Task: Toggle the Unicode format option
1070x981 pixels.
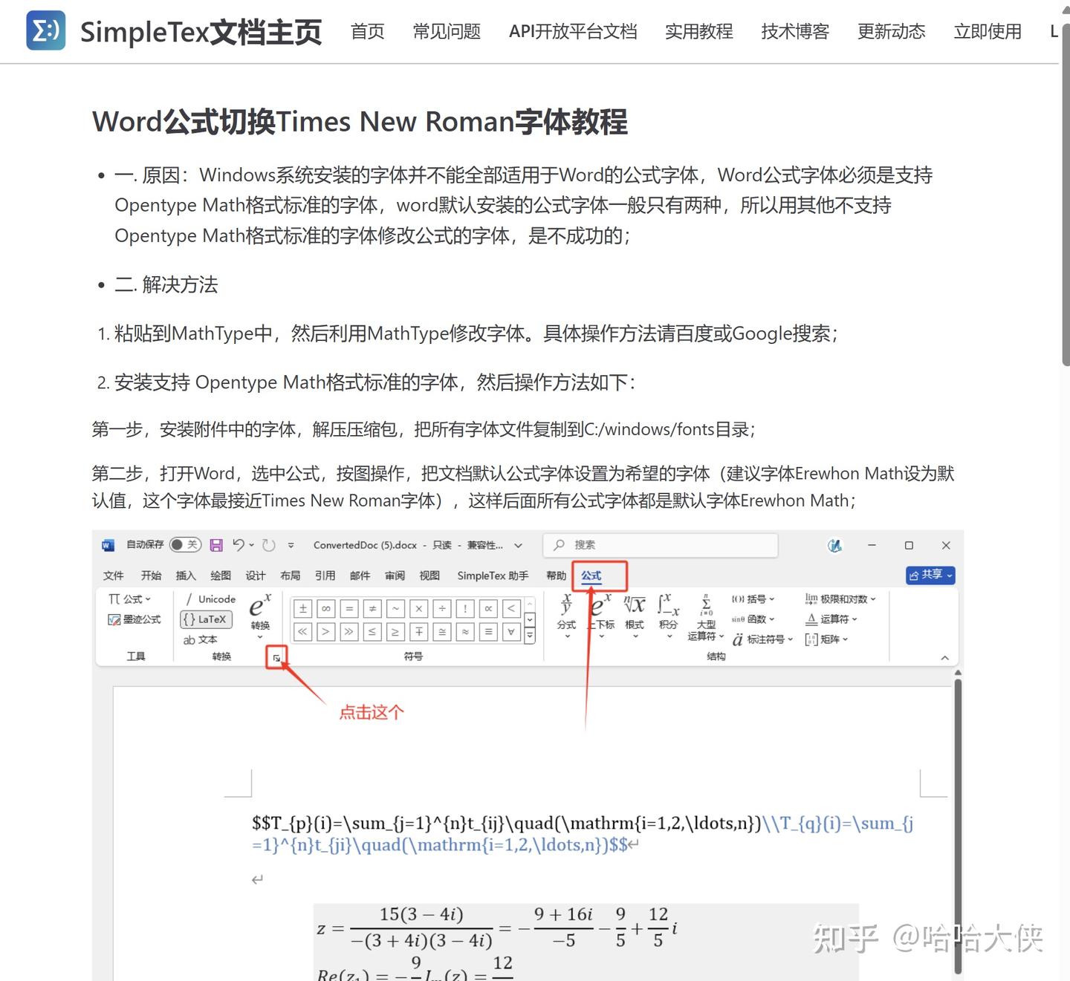Action: pyautogui.click(x=210, y=599)
